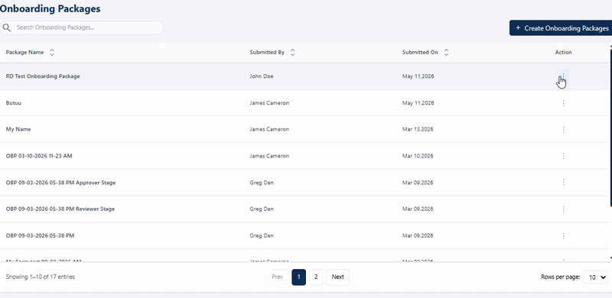Select OBP 03-10-2026 11-23 AM package name
Viewport: 612px width, 298px height.
tap(39, 156)
